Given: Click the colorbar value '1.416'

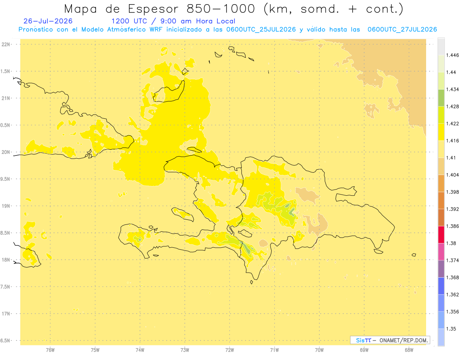Looking at the screenshot, I should coord(452,141).
